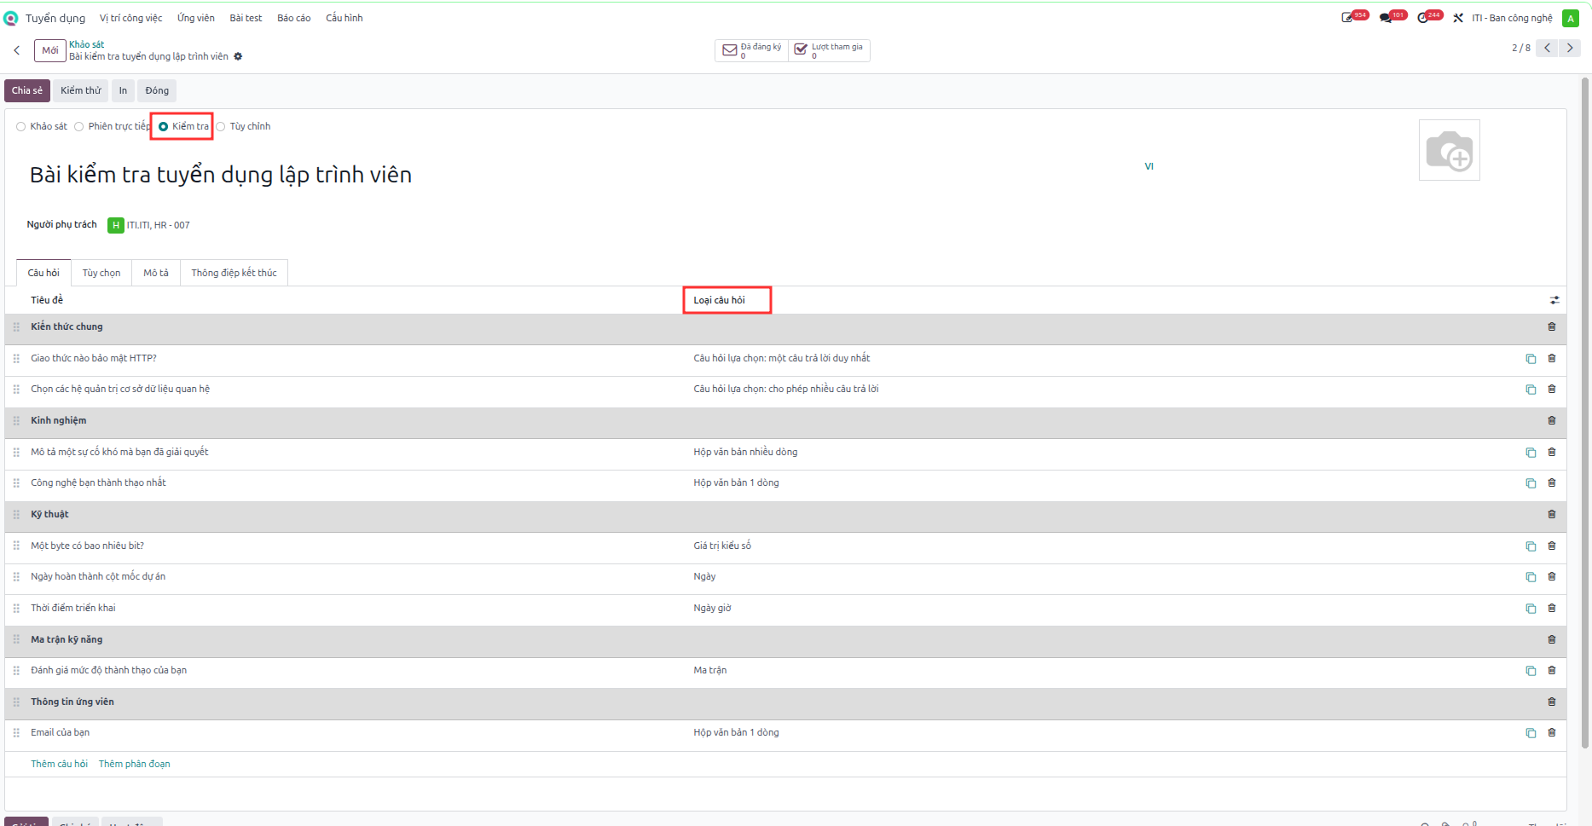Duplicate the 'Giao thức nào bảo mật HTTP?' question

(1531, 359)
